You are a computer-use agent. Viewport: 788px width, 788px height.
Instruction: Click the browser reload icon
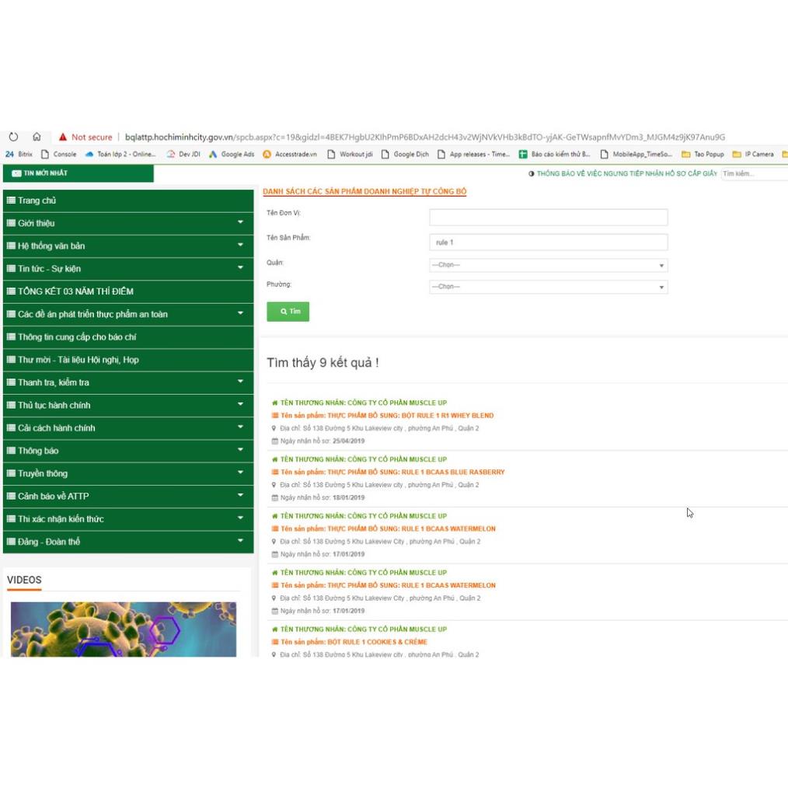13,137
